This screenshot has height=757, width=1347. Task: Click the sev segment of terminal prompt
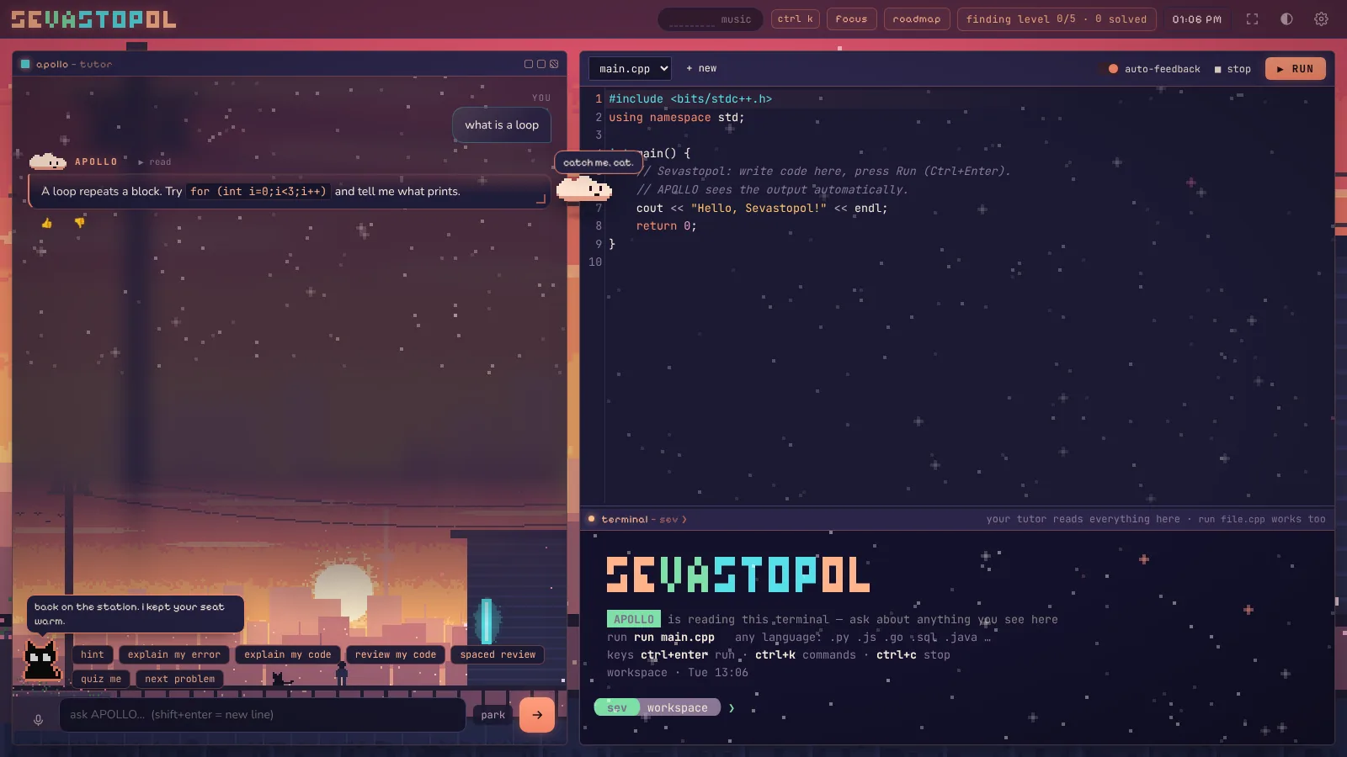coord(617,708)
